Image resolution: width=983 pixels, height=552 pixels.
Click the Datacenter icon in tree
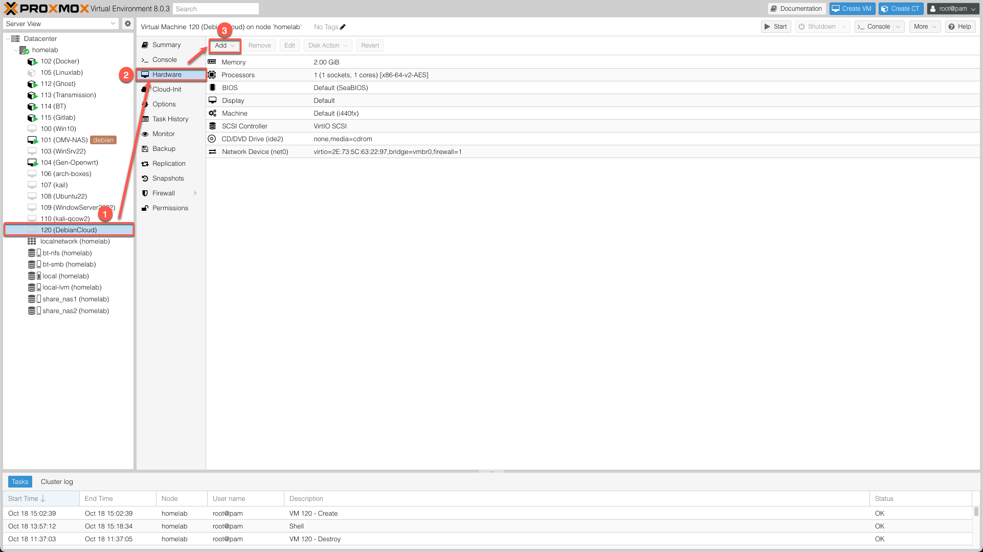point(15,38)
